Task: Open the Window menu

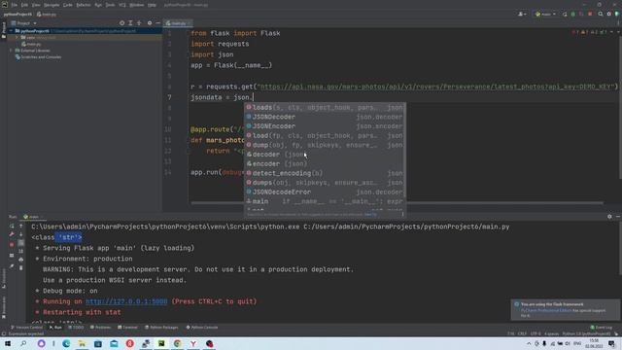Action: click(x=137, y=5)
